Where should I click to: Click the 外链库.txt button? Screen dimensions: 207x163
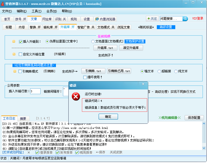[105, 48]
